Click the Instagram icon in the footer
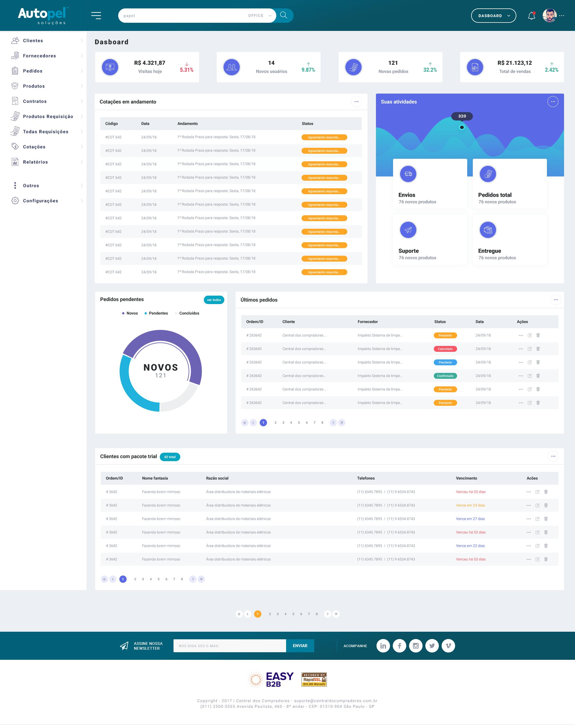 coord(416,646)
